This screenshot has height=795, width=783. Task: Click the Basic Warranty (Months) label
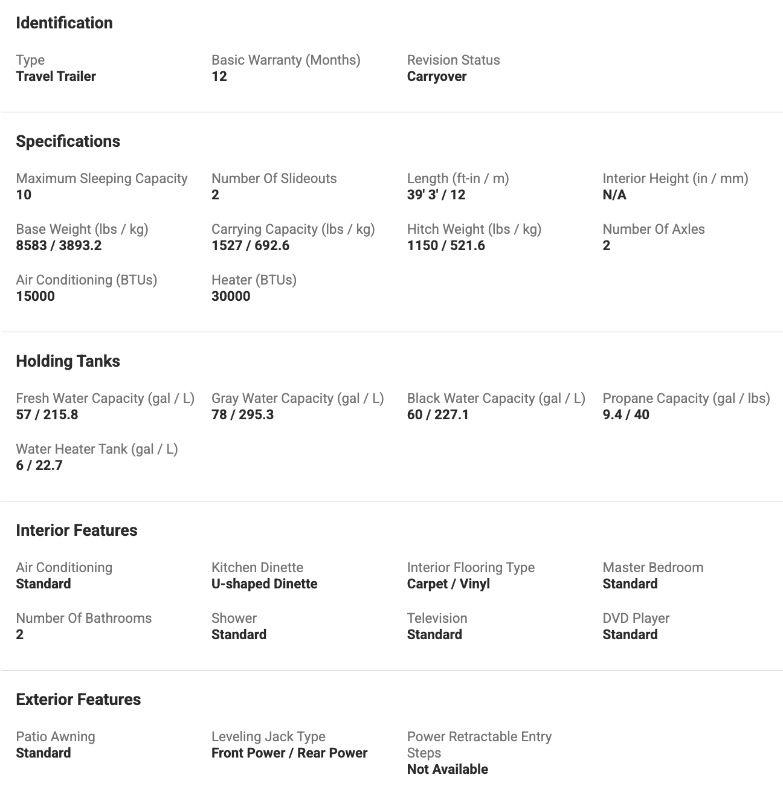pyautogui.click(x=286, y=60)
